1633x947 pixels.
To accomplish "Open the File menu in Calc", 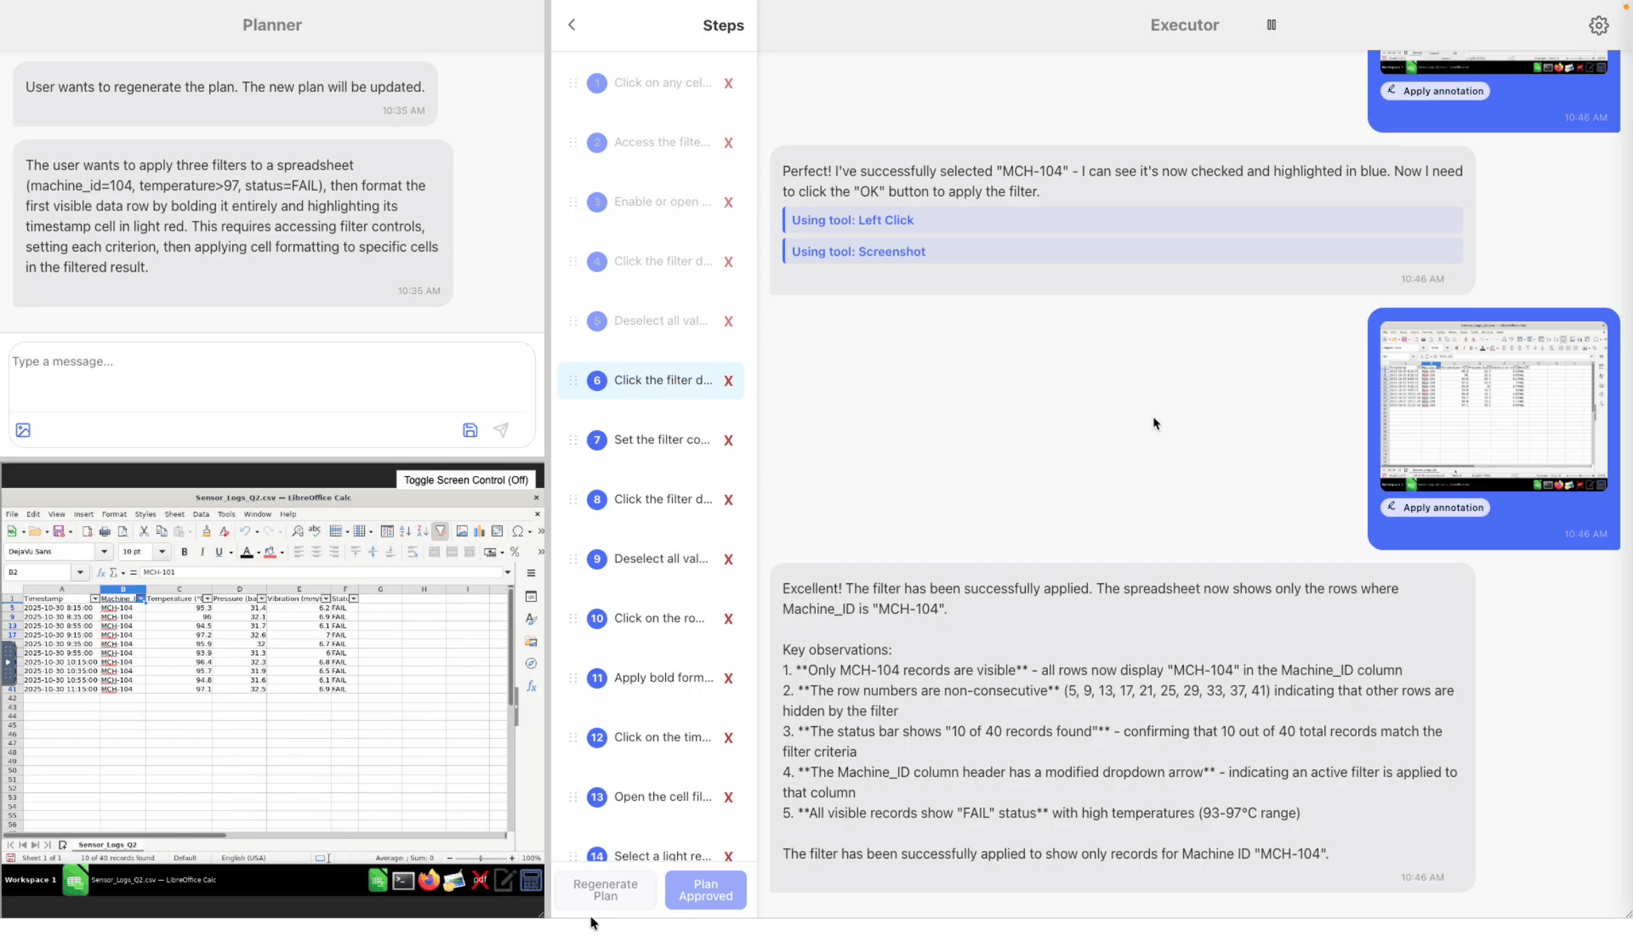I will (12, 514).
